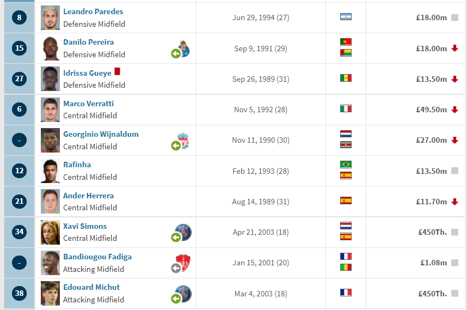Click the £18.00m market value for Danilo Pereira

(431, 48)
